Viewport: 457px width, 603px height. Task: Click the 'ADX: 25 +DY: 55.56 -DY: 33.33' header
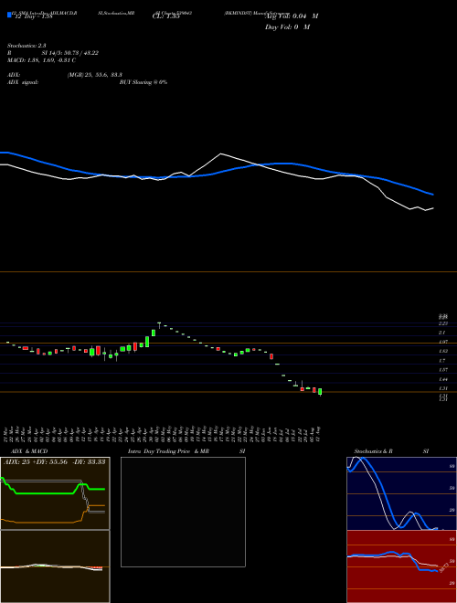coord(54,462)
